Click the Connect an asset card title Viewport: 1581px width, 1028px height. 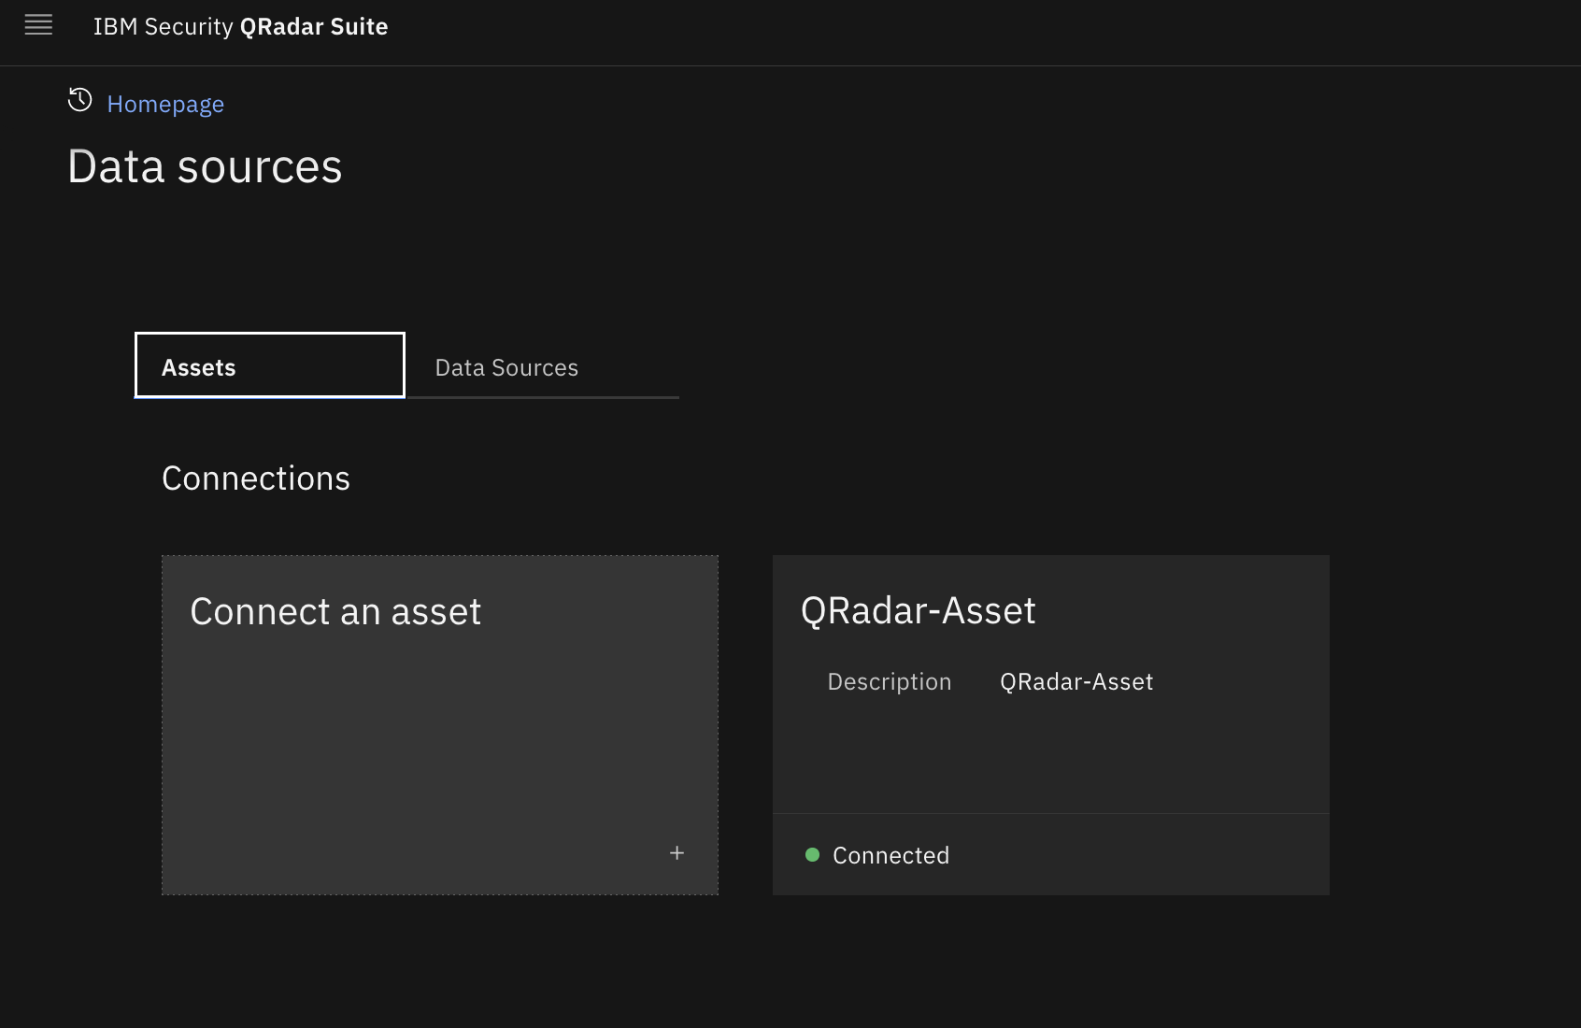pos(335,612)
